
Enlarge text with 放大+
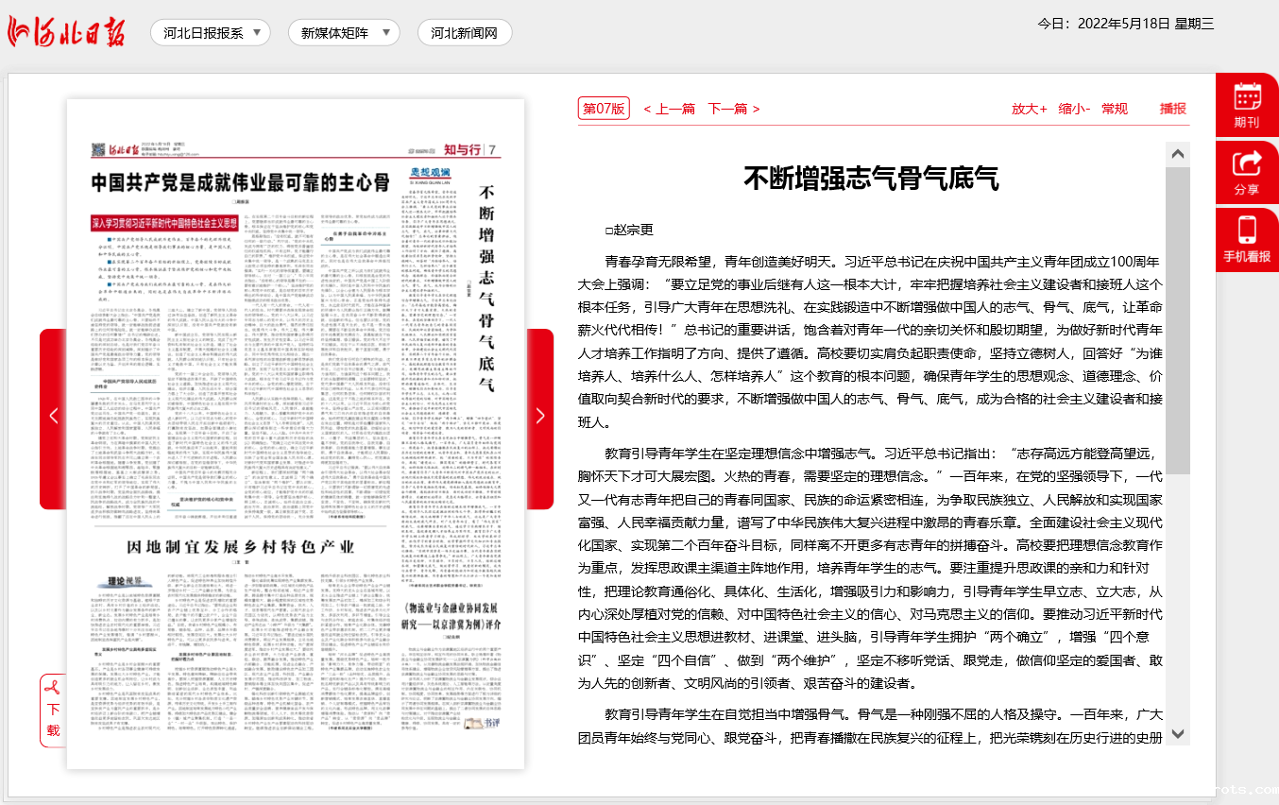pyautogui.click(x=1029, y=109)
